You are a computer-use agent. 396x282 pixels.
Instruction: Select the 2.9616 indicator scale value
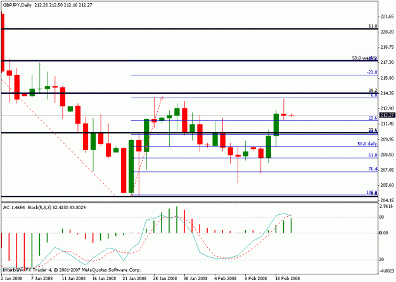pos(386,206)
